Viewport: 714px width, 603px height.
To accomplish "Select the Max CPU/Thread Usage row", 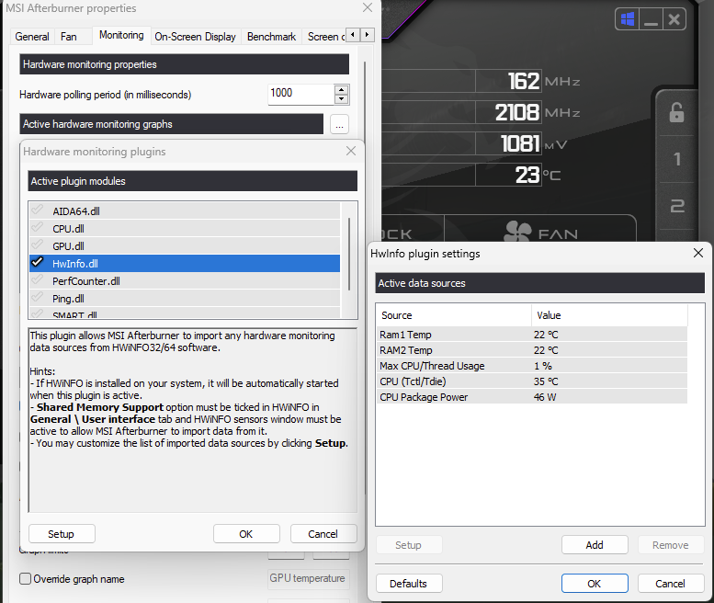I will coord(532,366).
